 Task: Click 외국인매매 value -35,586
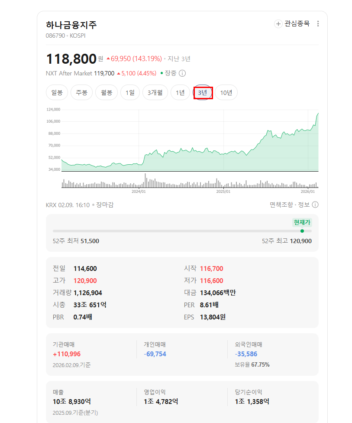(246, 354)
